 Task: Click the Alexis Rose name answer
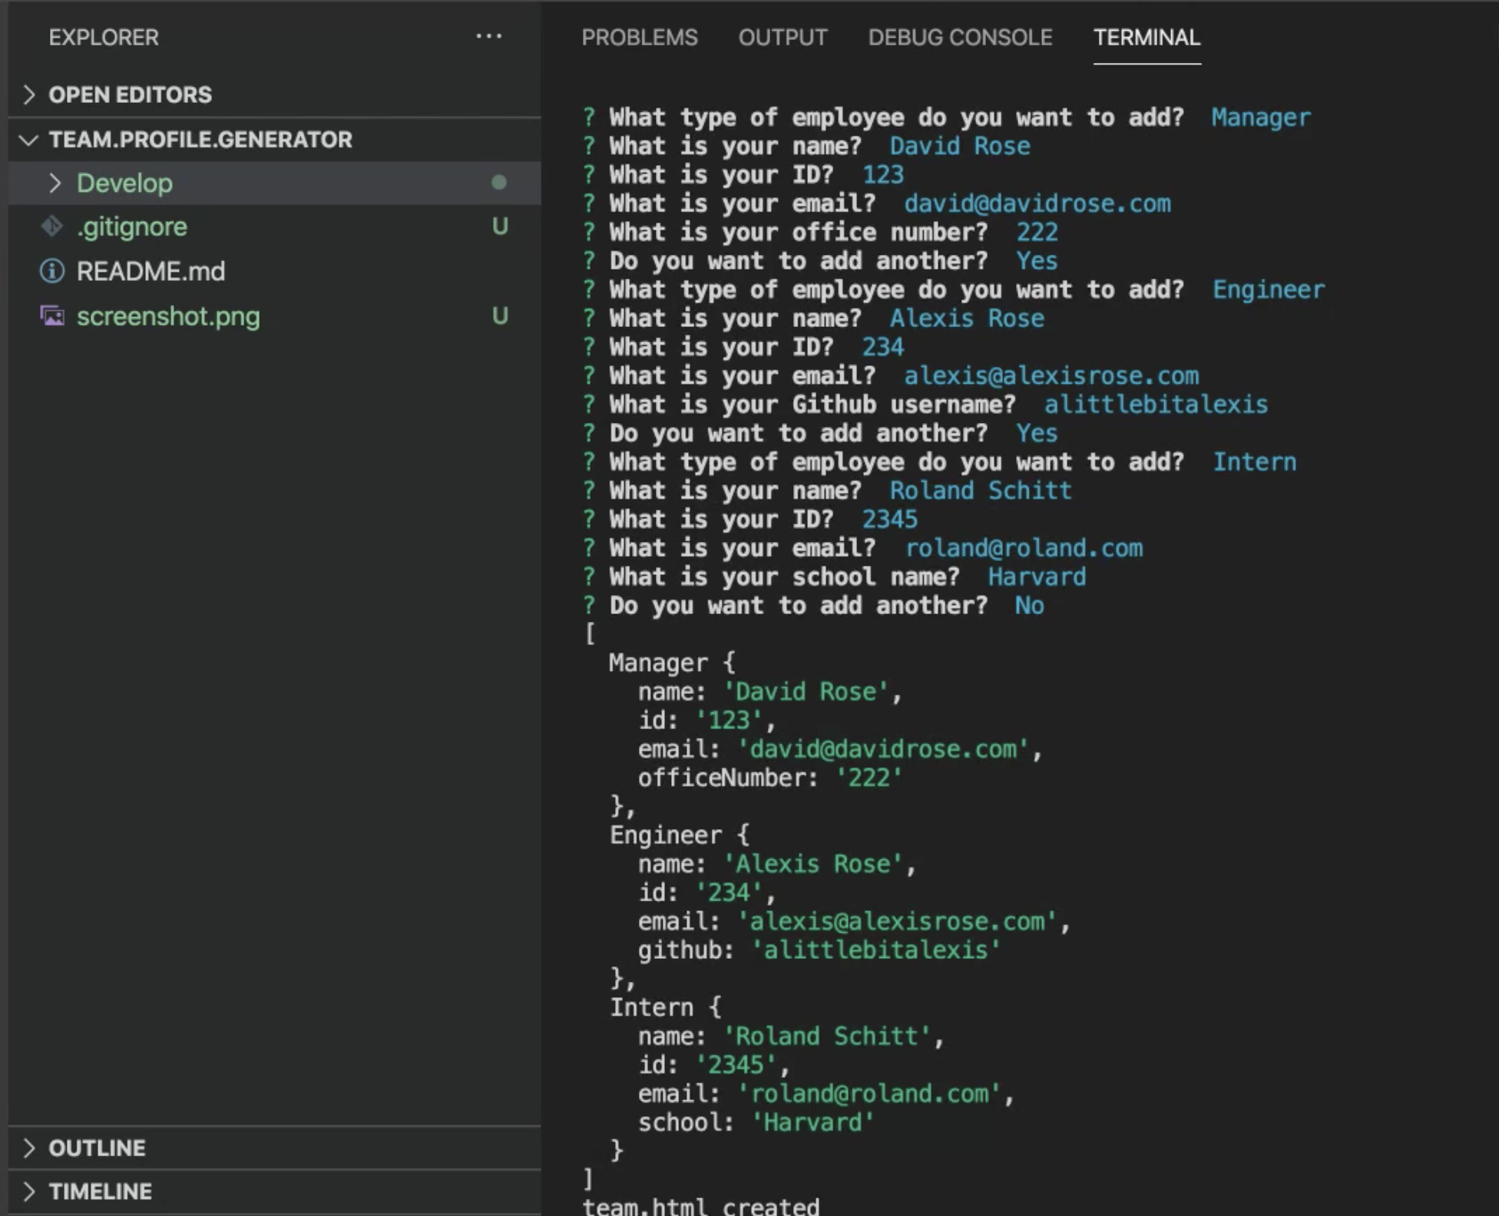click(x=967, y=318)
